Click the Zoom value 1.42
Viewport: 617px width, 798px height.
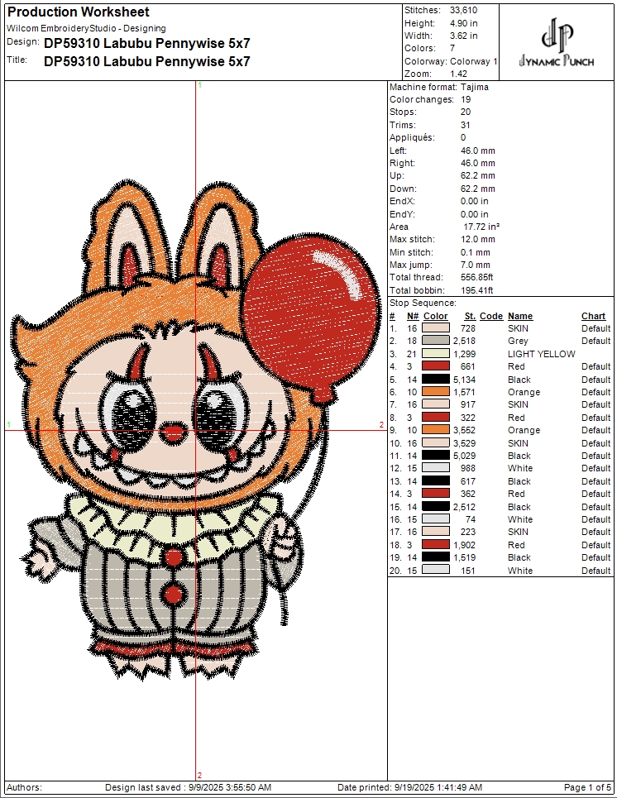pyautogui.click(x=458, y=74)
